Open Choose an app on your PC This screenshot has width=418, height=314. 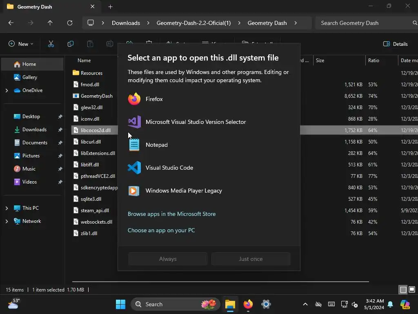161,230
